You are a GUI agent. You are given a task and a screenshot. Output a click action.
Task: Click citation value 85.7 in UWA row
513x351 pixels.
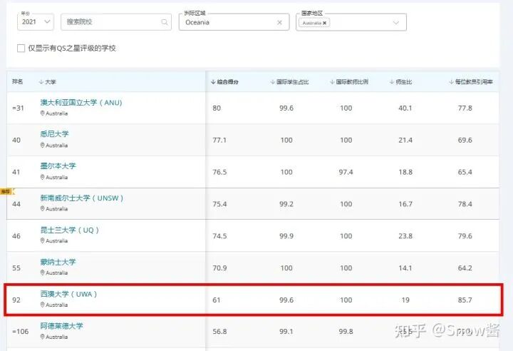point(465,300)
